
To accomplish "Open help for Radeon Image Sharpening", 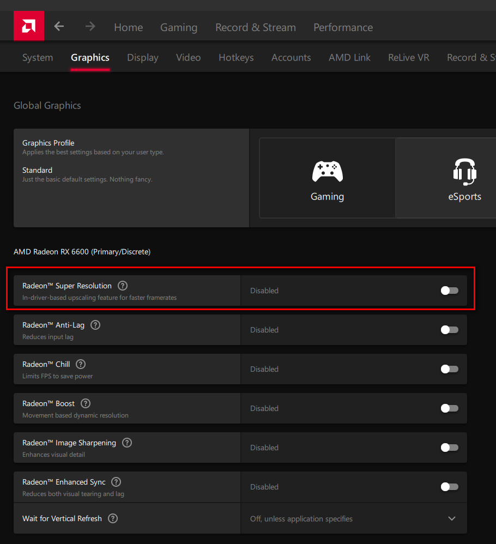I will [x=127, y=443].
